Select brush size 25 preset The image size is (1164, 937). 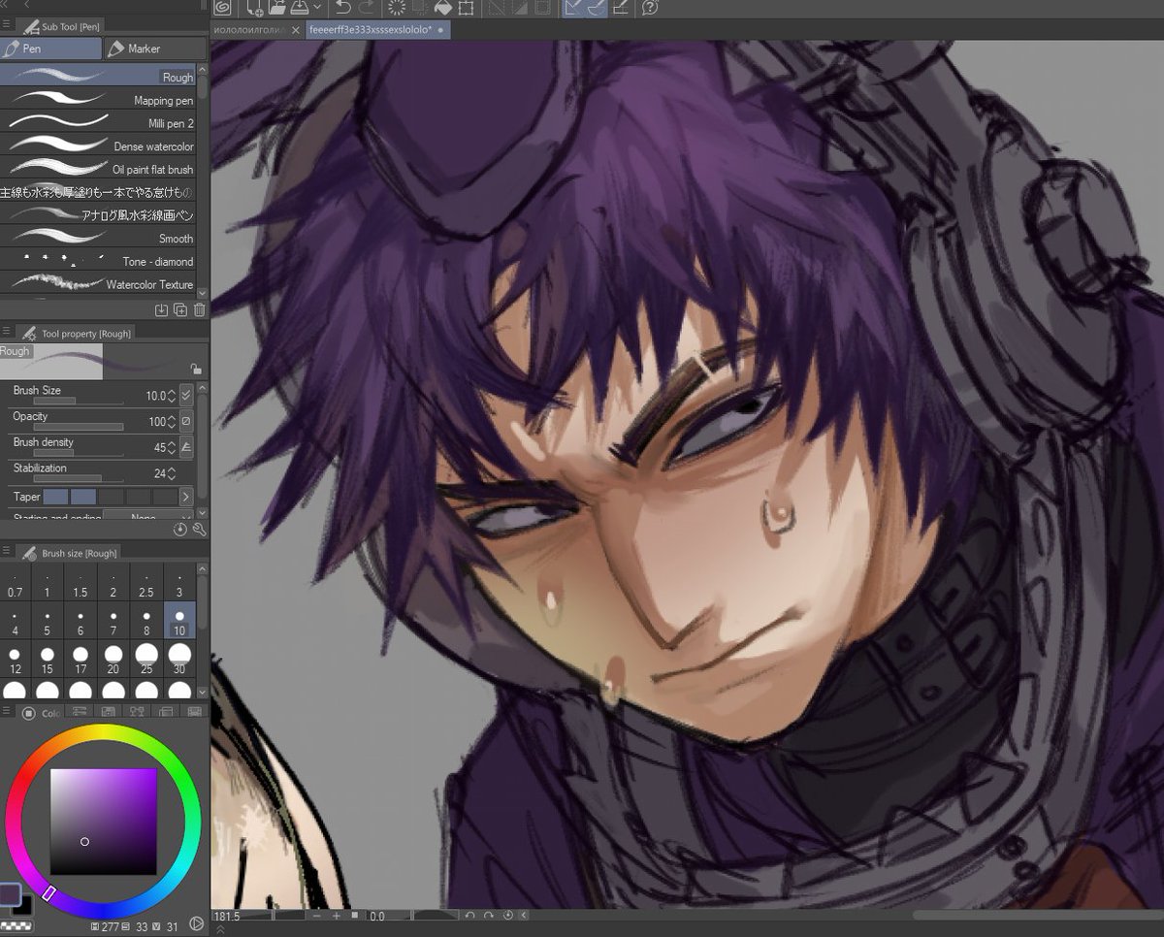[x=146, y=661]
